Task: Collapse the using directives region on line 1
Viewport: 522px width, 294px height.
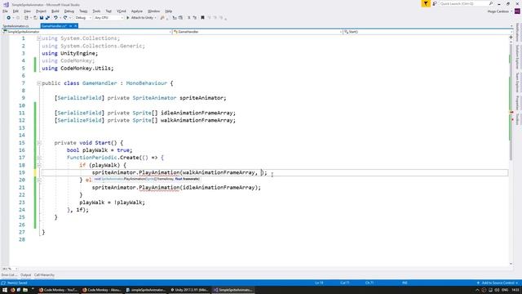Action: [x=39, y=38]
